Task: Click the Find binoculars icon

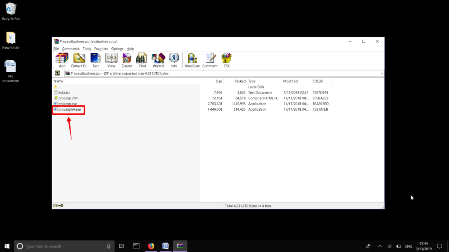Action: point(143,60)
